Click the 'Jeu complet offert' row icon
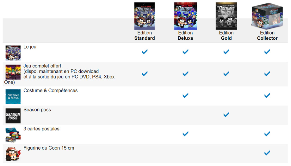Viewport: 291px width, 166px height. coord(13,72)
